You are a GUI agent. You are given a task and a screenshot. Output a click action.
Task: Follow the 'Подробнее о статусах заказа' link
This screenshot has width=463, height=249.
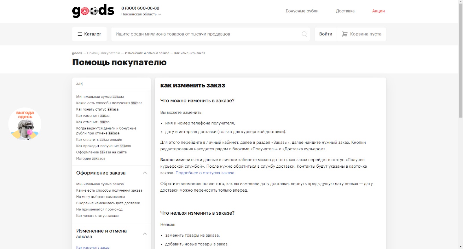(205, 173)
